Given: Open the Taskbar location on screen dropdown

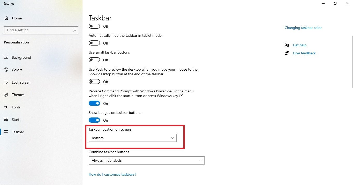Looking at the screenshot, I should tap(132, 138).
